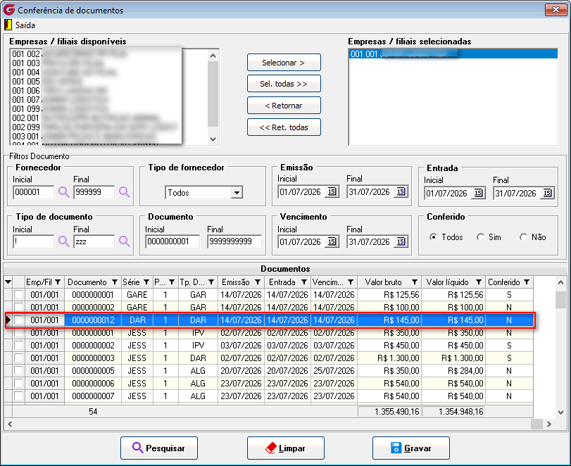Open the grid select-all dropdown arrow
Image resolution: width=571 pixels, height=466 pixels.
pos(8,282)
